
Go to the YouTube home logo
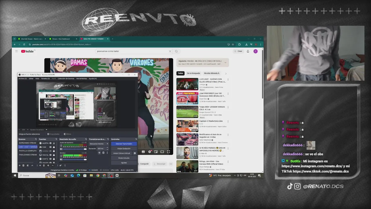pyautogui.click(x=28, y=51)
